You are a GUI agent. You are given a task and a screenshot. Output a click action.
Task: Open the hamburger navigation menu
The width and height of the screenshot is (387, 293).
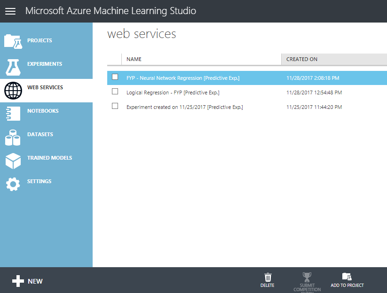10,11
